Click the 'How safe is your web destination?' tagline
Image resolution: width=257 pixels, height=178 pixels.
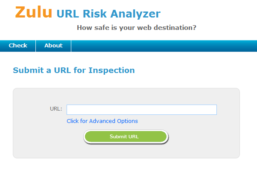pos(136,28)
